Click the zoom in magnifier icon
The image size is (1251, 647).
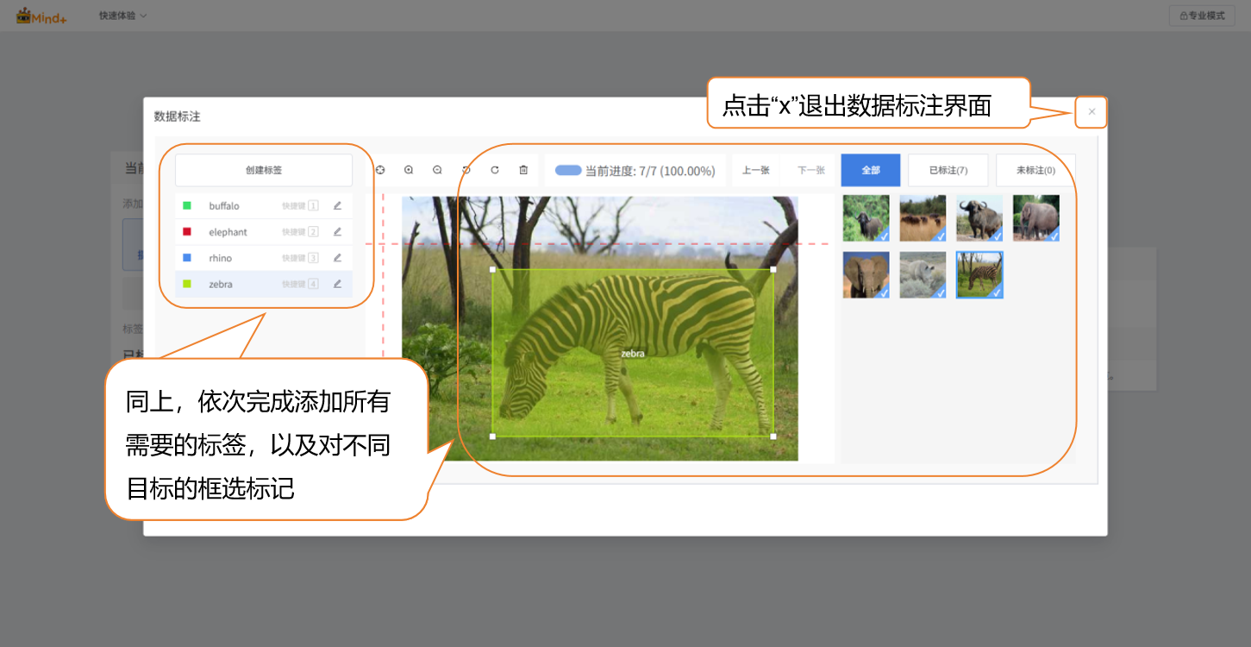(409, 171)
